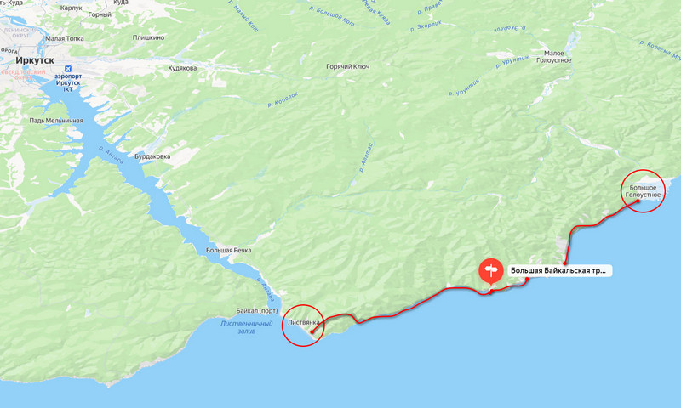
Task: Click the red route endpoint dot at Листвянка
Action: 312,331
